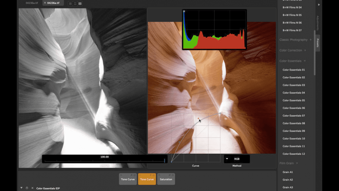
Task: Close the histogram overlay with its X
Action: pos(184,12)
